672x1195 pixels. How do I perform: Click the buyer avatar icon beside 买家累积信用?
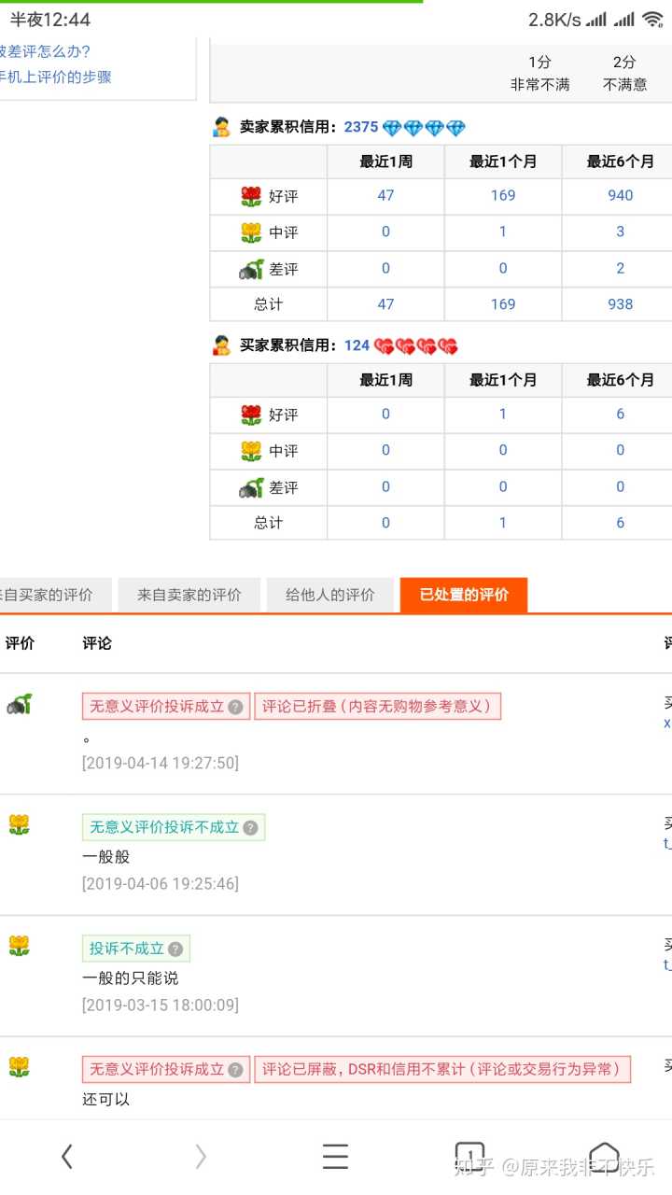tap(221, 345)
